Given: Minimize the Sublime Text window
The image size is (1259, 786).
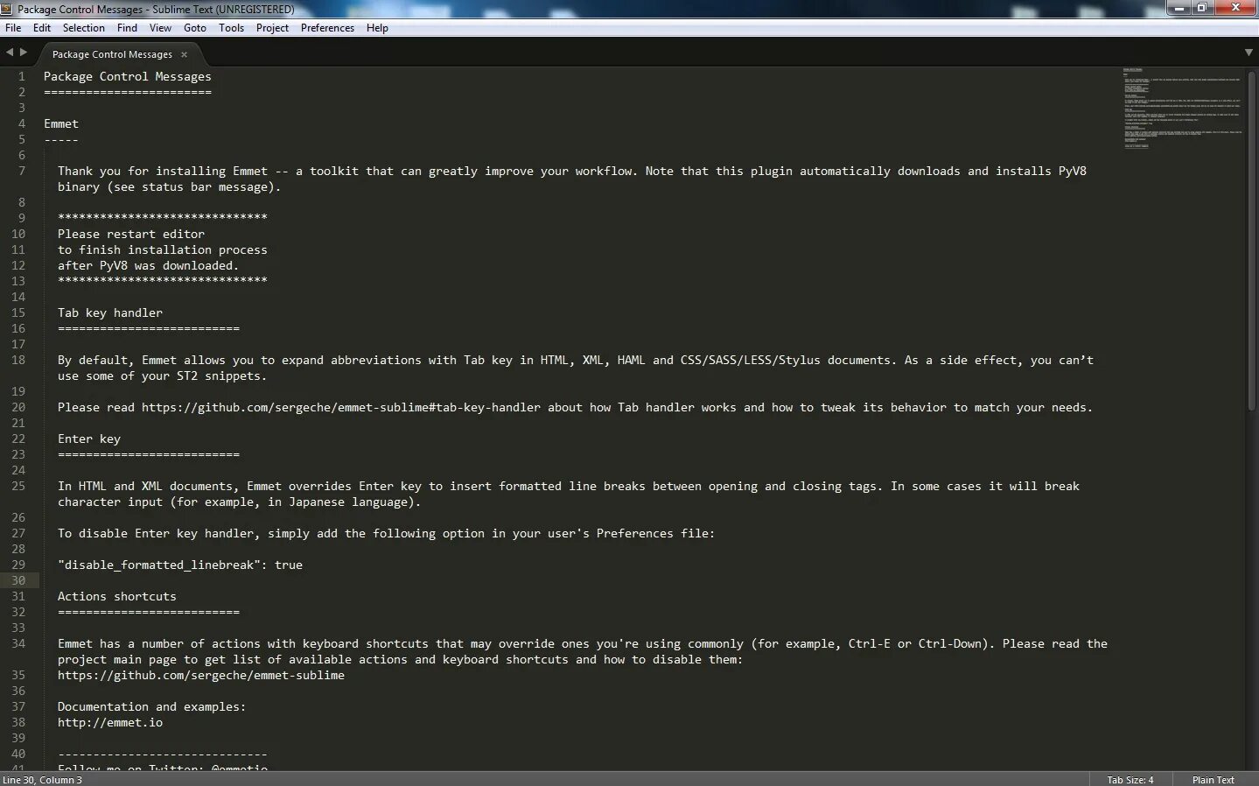Looking at the screenshot, I should (1181, 8).
